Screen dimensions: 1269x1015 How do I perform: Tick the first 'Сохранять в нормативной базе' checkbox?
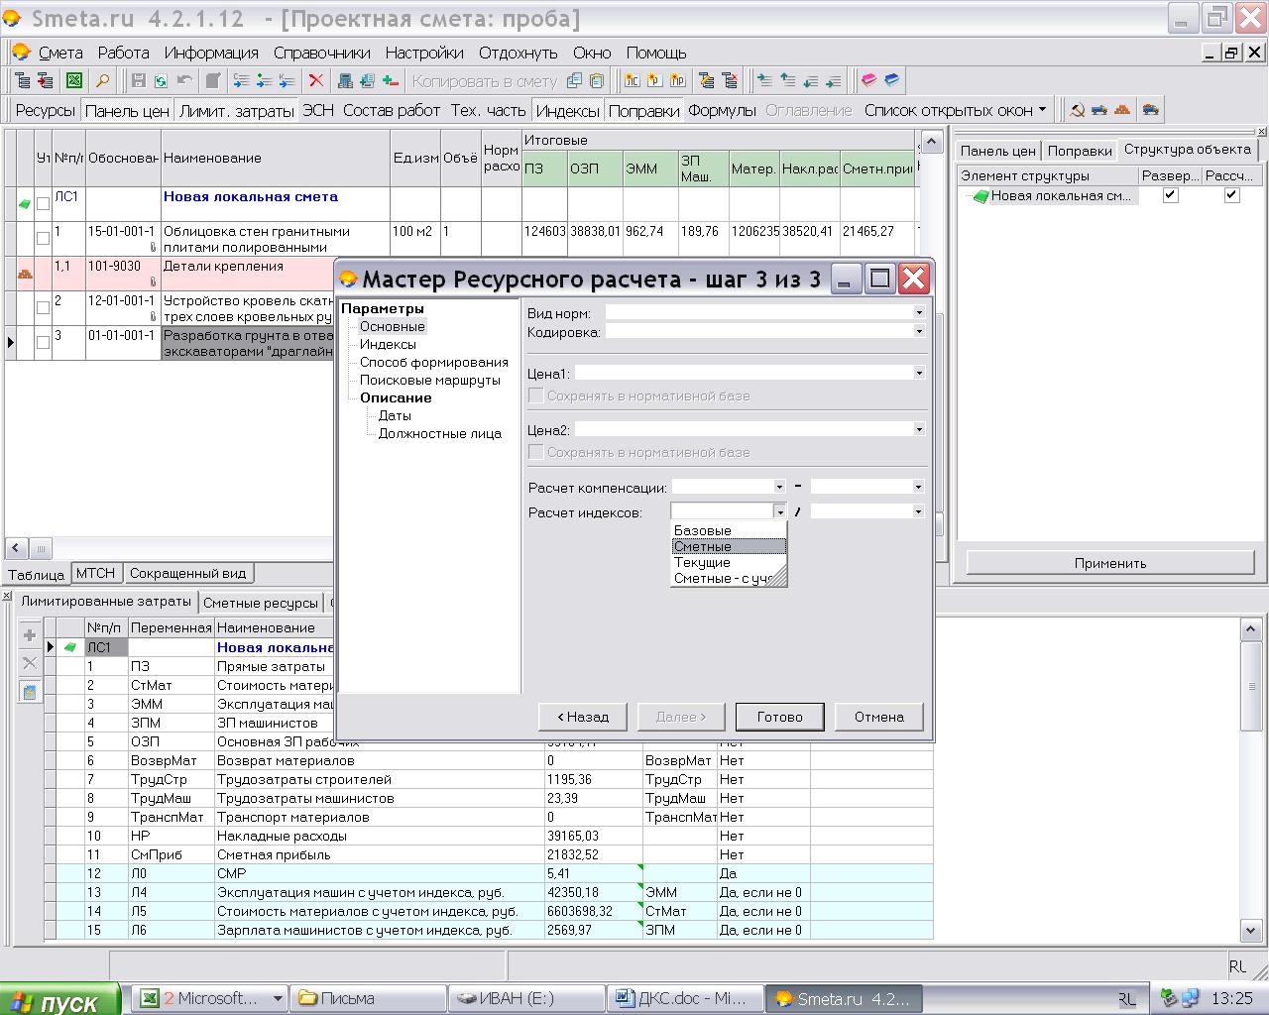pyautogui.click(x=536, y=395)
